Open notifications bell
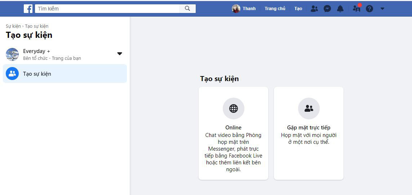This screenshot has width=412, height=195. point(340,9)
